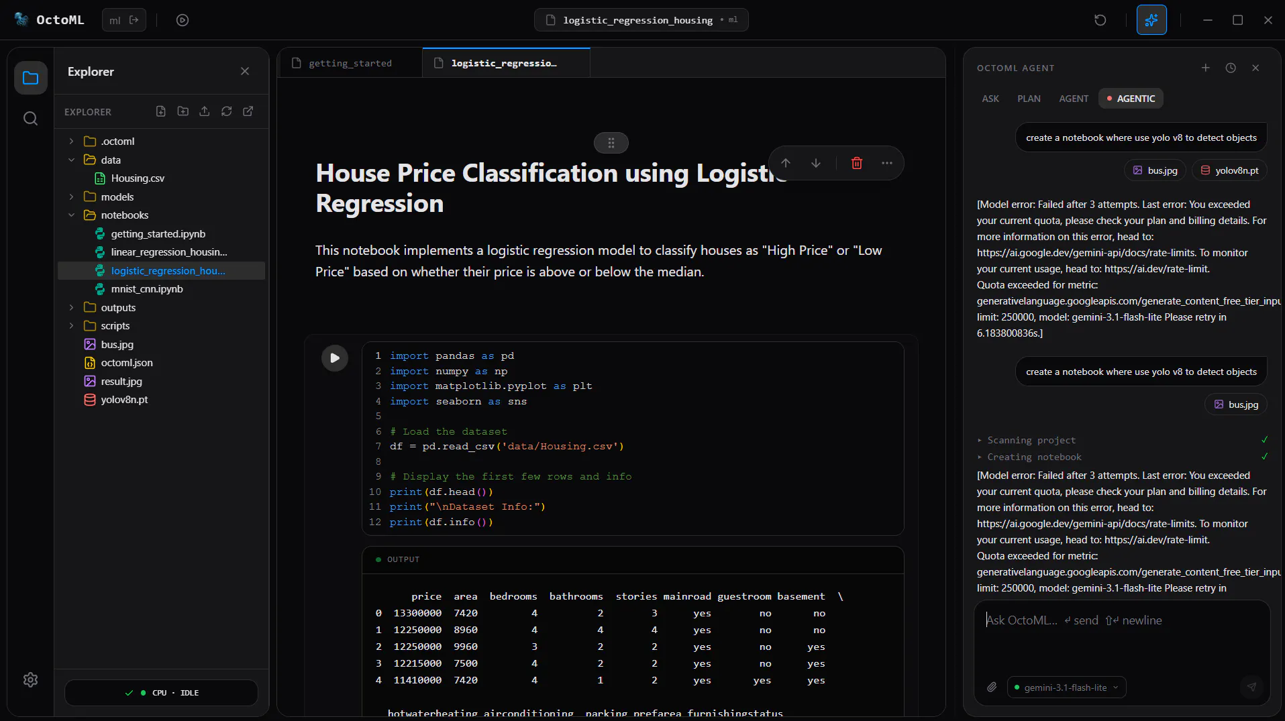The height and width of the screenshot is (721, 1285).
Task: Open the Explorer sidebar folder icon
Action: click(x=30, y=78)
